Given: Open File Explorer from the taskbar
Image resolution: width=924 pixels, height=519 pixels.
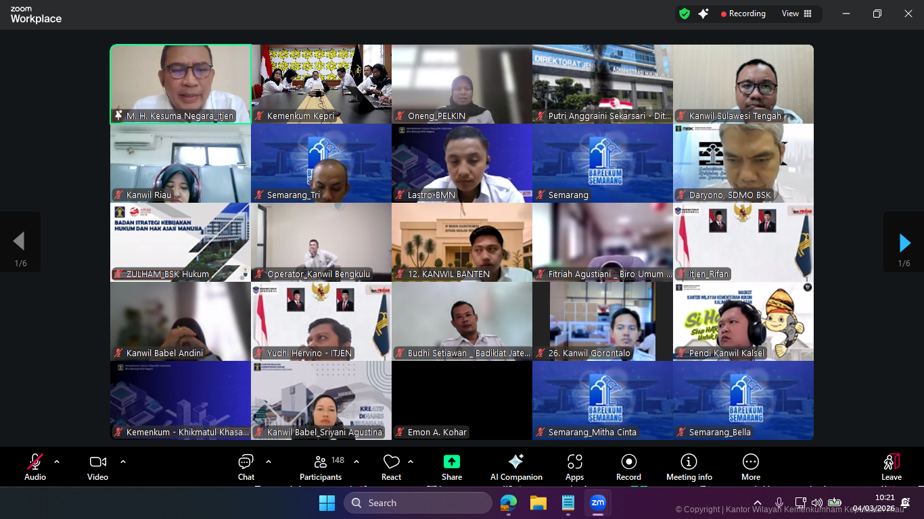Looking at the screenshot, I should [538, 503].
